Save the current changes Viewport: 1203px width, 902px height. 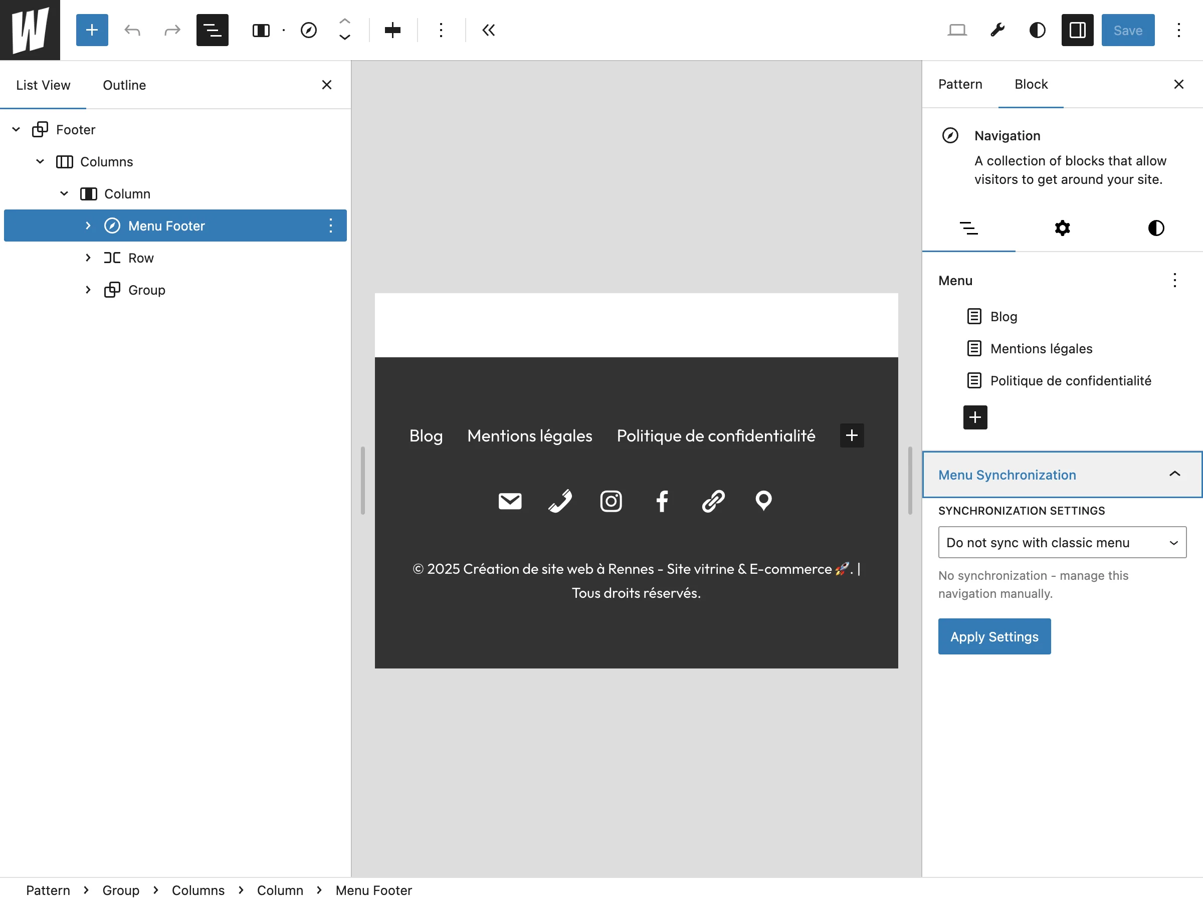tap(1127, 30)
